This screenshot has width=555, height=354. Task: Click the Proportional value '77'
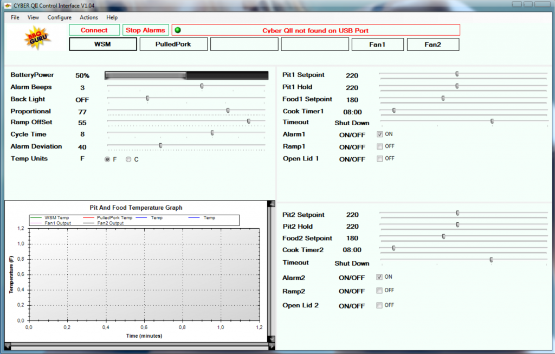pyautogui.click(x=82, y=112)
